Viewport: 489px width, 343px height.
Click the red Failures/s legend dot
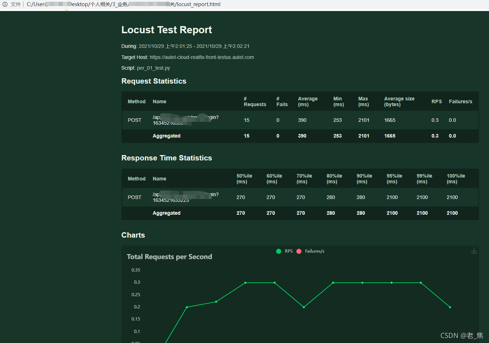click(299, 251)
